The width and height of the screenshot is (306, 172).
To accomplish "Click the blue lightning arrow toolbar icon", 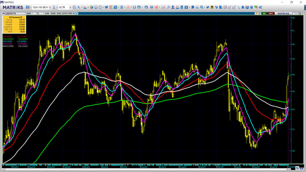I will [x=79, y=7].
